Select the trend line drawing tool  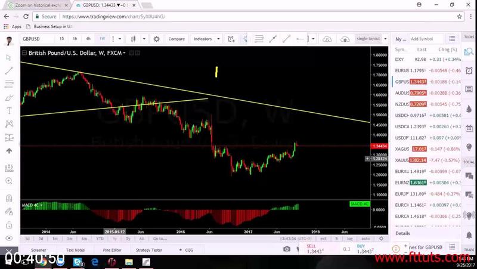9,70
